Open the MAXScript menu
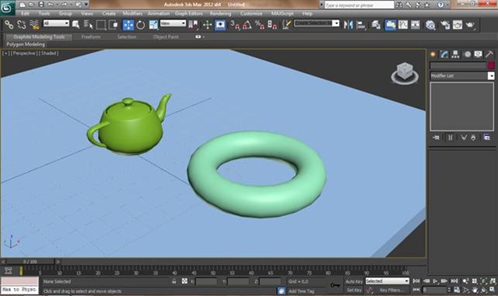Image resolution: width=498 pixels, height=296 pixels. point(282,14)
